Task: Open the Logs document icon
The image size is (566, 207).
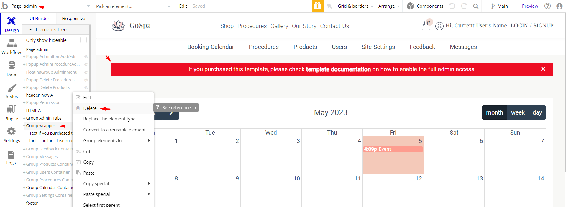Action: [11, 154]
